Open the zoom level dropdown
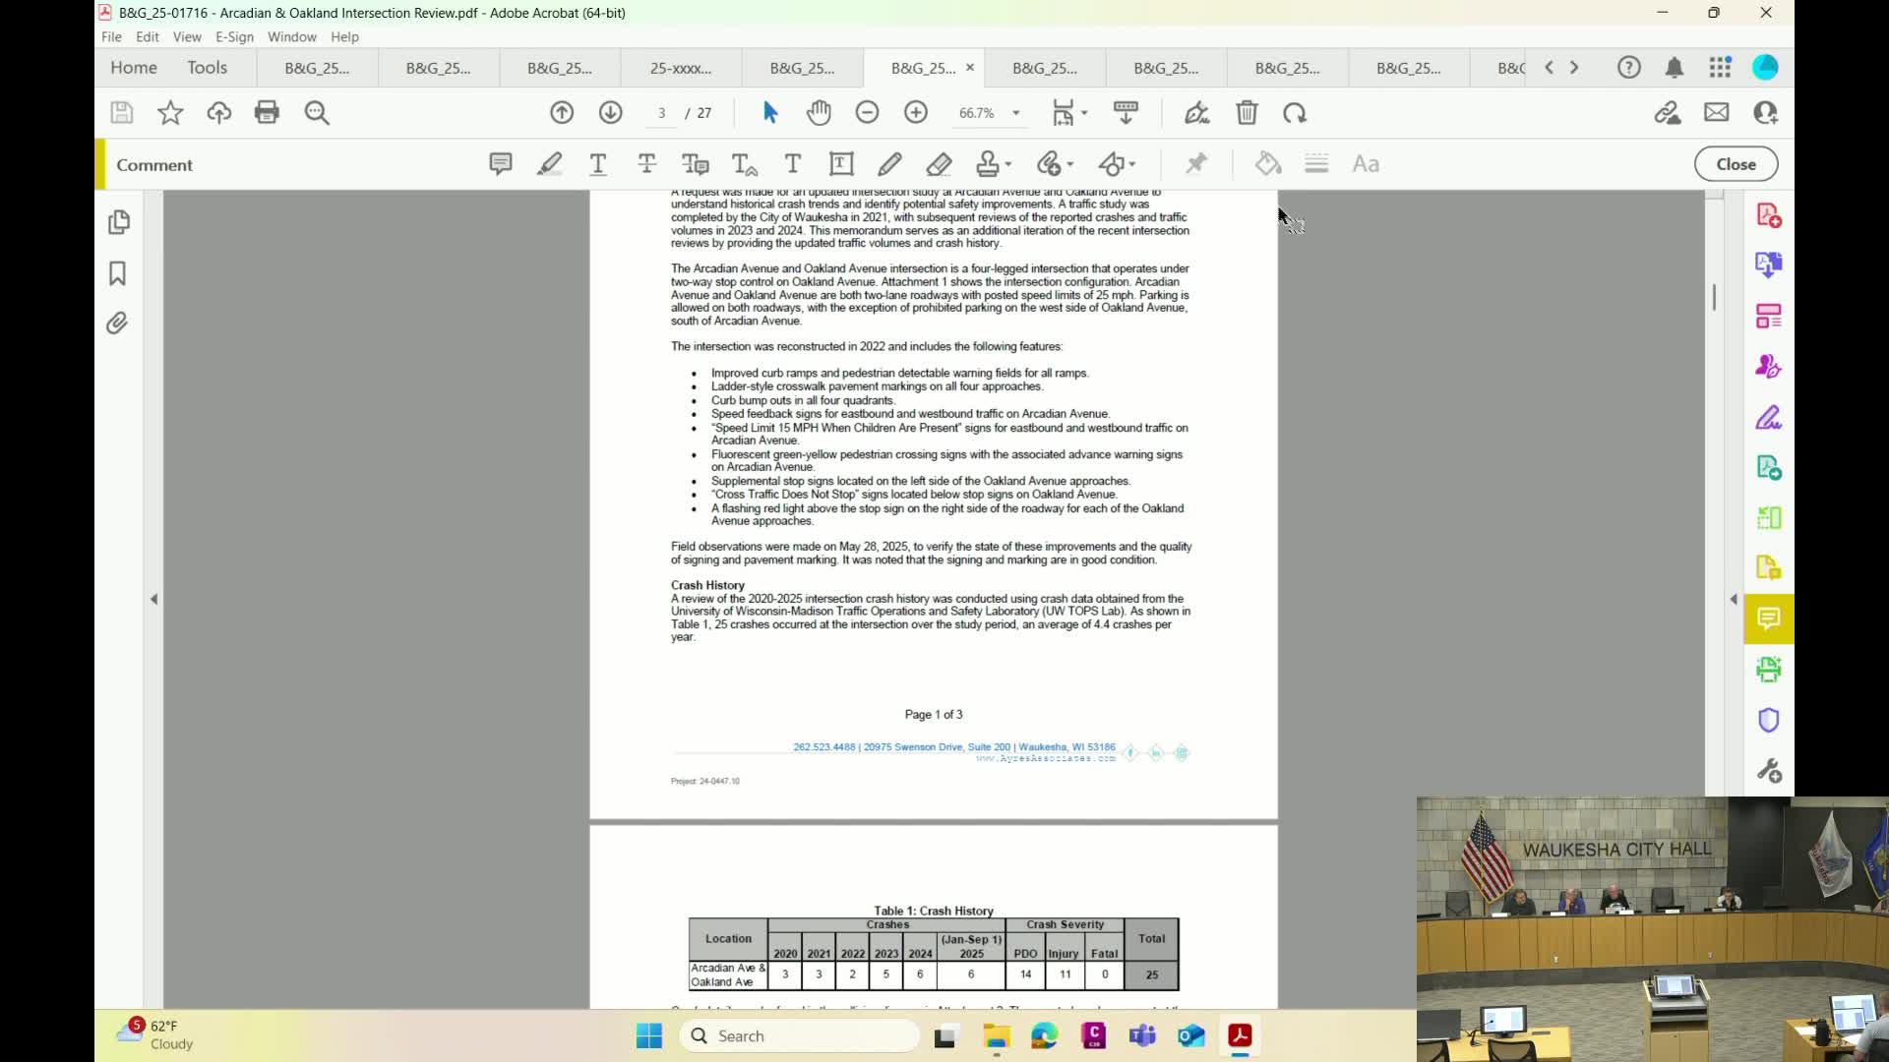The height and width of the screenshot is (1062, 1889). [x=1015, y=113]
